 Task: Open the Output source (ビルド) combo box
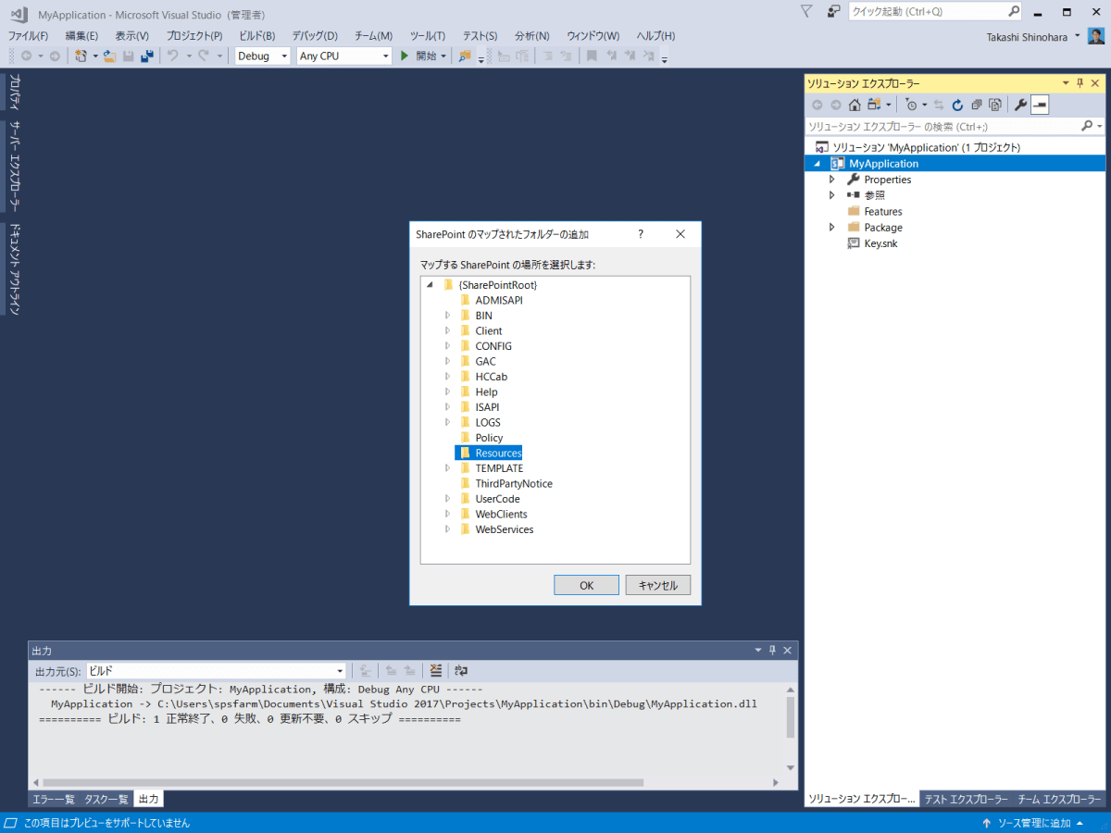216,671
